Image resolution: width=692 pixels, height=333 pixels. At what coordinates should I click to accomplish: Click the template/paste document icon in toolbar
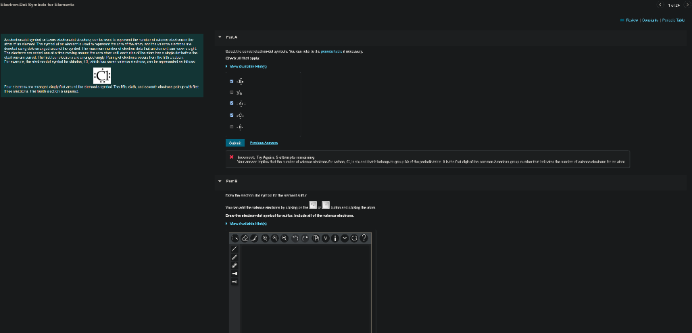[316, 238]
